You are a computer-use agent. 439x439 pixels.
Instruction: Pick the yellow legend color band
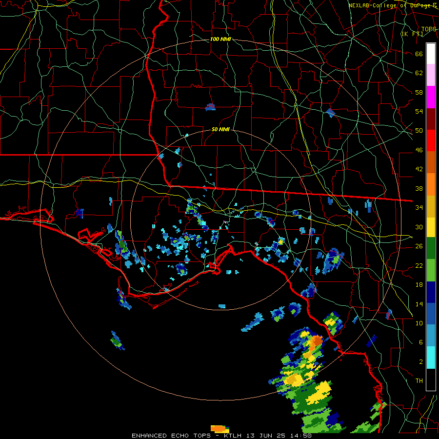[431, 227]
